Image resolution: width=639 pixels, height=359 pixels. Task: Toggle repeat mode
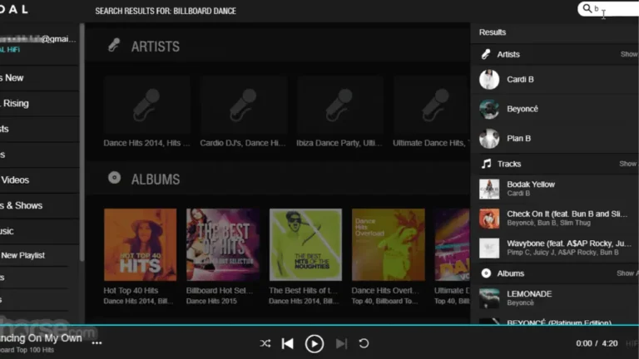coord(364,343)
